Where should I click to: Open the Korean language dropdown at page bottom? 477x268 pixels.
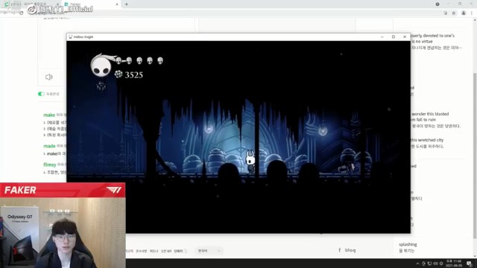[x=209, y=251]
